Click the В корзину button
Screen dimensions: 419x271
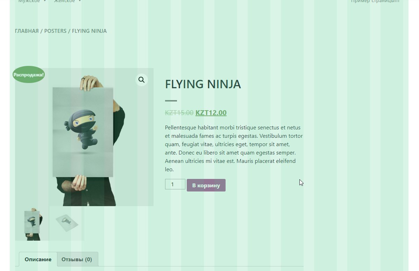[206, 185]
